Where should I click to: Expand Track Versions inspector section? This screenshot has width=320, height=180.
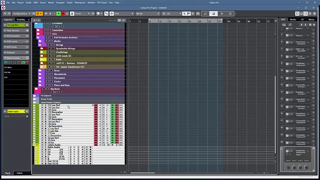pyautogui.click(x=16, y=30)
